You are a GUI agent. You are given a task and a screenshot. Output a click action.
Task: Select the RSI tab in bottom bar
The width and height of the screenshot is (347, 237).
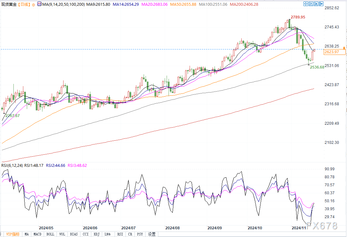[120, 234]
